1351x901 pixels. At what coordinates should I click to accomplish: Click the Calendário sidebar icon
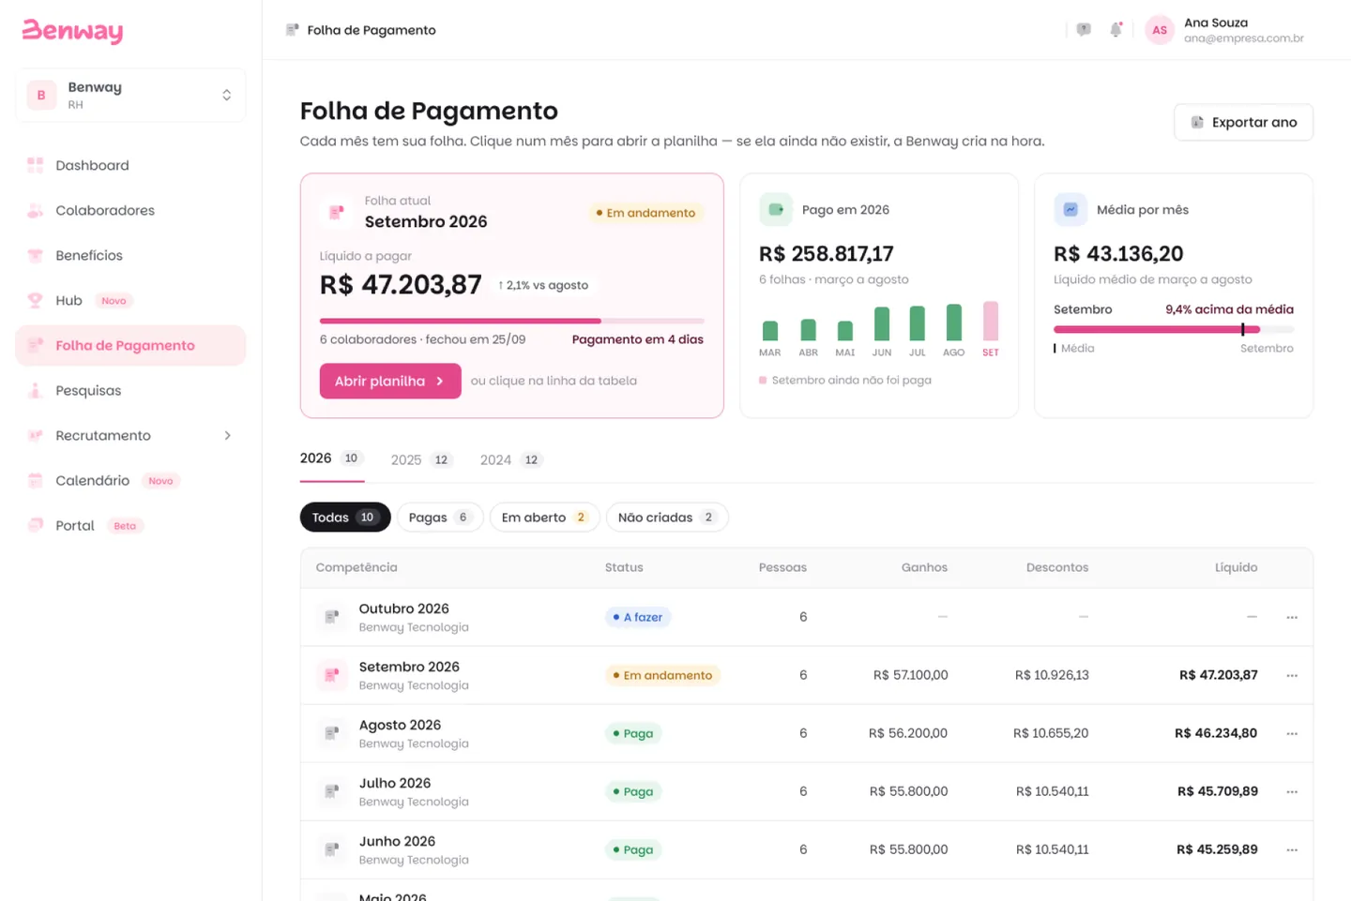tap(36, 480)
